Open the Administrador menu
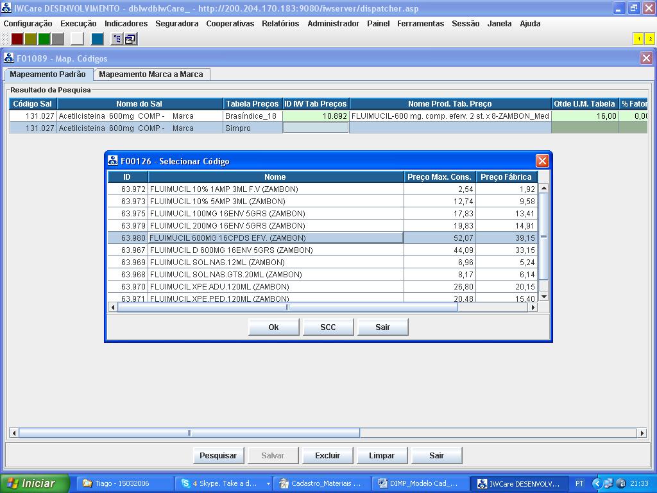Screen dimensions: 657x493 click(333, 24)
